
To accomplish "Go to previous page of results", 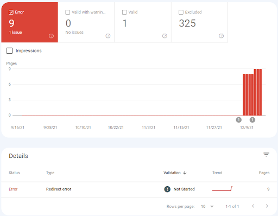I will tap(253, 206).
